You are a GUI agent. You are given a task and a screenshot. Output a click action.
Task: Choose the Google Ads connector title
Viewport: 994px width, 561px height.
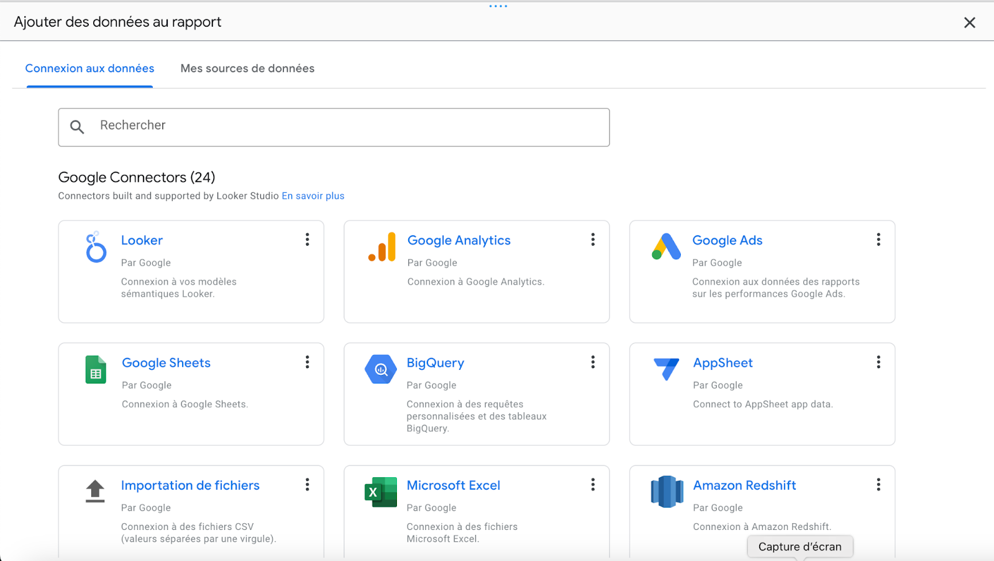point(727,241)
